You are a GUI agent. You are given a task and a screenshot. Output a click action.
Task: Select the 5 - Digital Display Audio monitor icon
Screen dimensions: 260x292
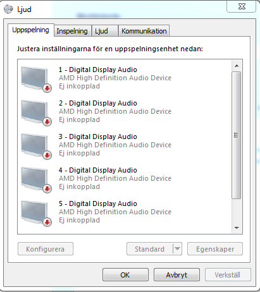[36, 213]
